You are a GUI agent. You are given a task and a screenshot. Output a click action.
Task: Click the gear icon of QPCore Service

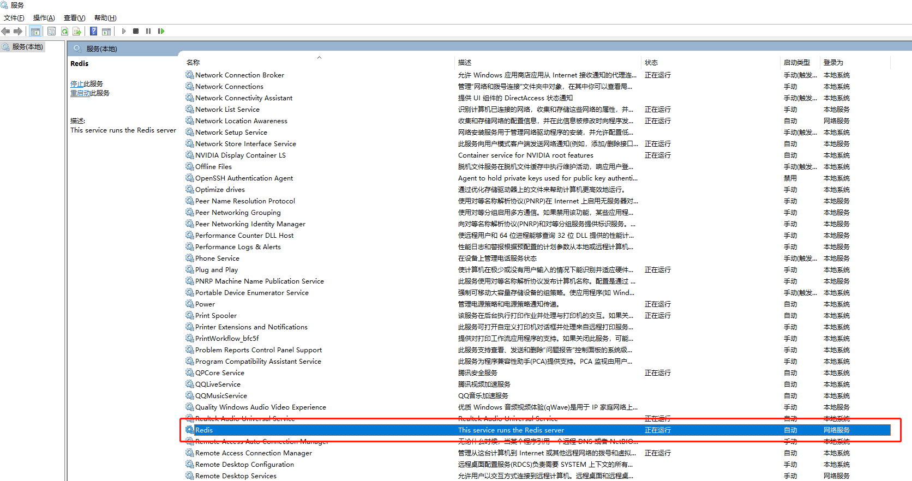(x=190, y=372)
